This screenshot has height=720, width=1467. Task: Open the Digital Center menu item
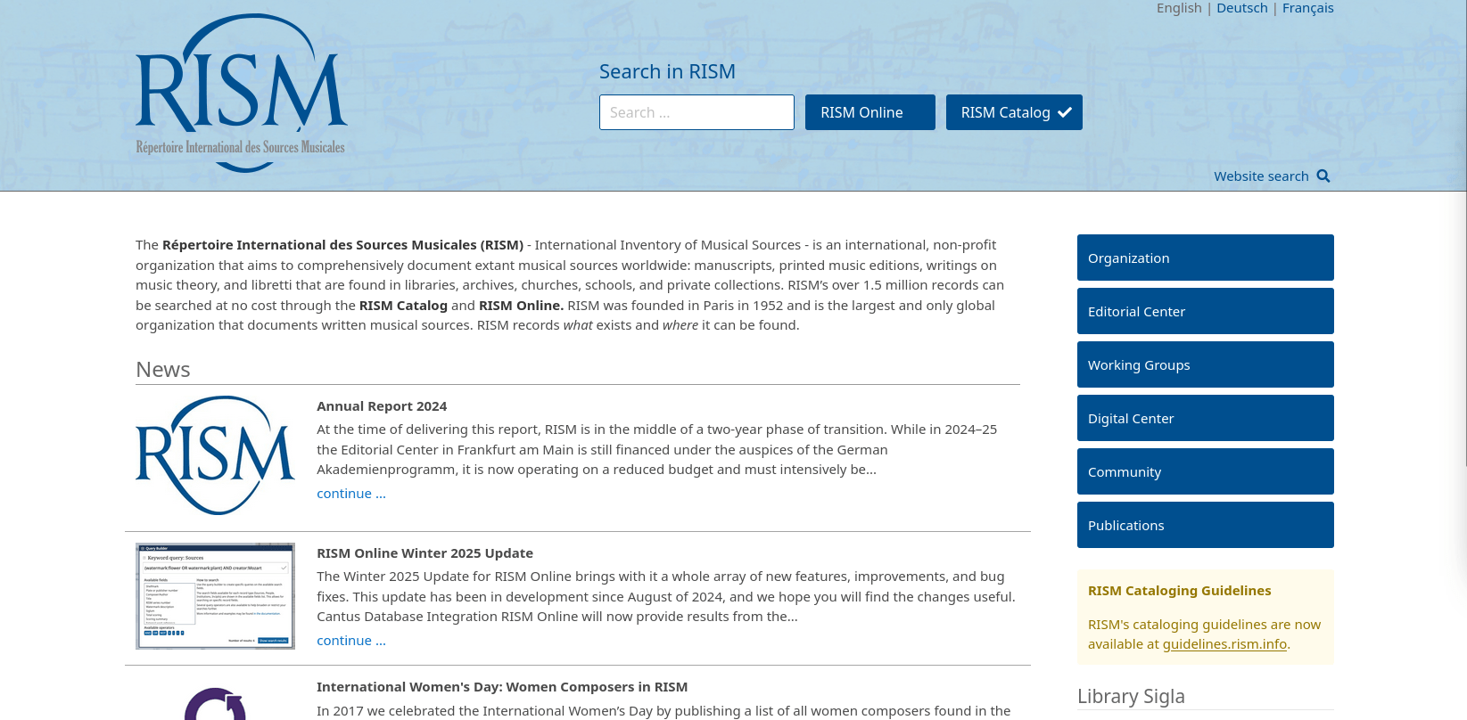[x=1205, y=418]
